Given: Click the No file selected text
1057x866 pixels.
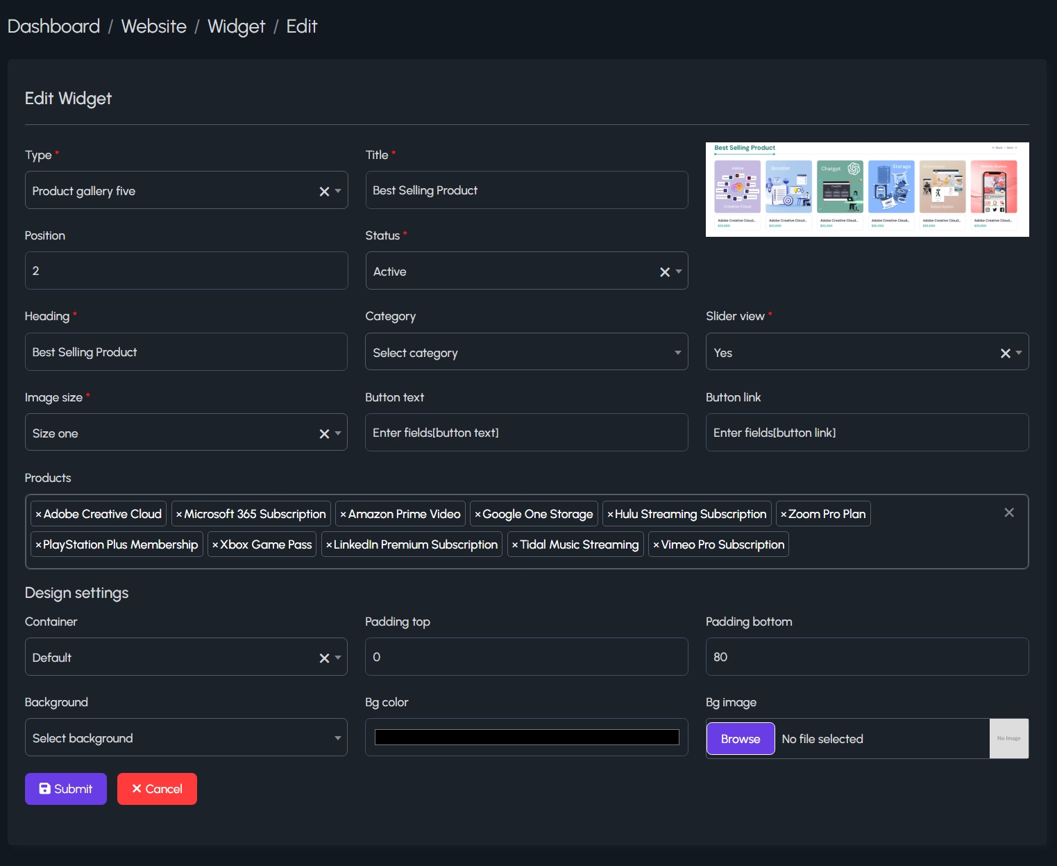Looking at the screenshot, I should (822, 739).
